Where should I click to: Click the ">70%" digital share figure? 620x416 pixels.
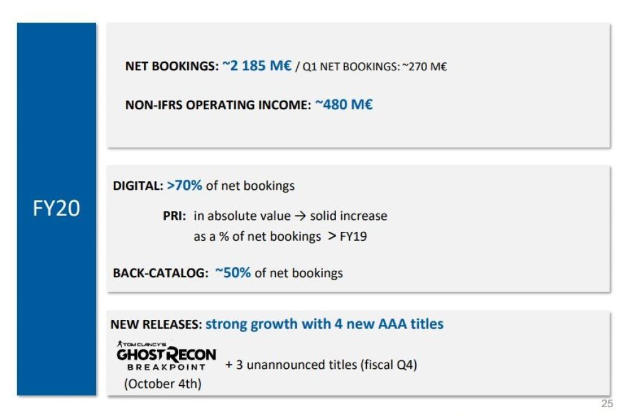pyautogui.click(x=185, y=185)
